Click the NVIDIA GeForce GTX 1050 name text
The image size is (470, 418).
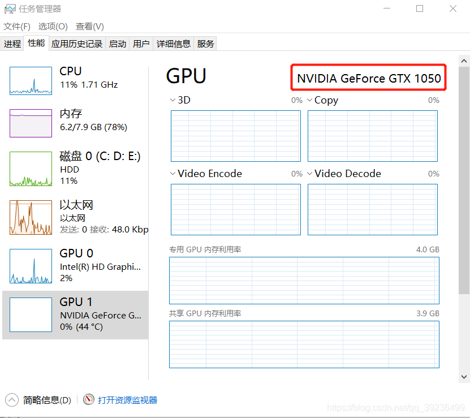[x=369, y=78]
